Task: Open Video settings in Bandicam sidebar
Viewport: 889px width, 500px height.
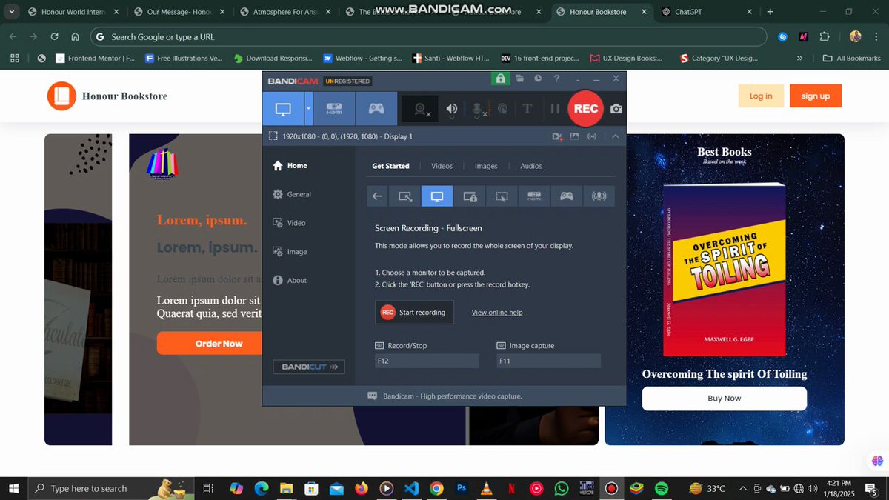Action: coord(289,223)
